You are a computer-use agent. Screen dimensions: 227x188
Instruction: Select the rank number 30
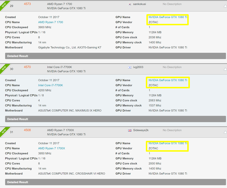pos(12,69)
